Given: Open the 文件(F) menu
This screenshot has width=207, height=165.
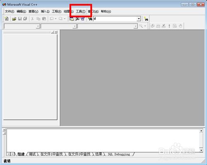Looking at the screenshot, I should pyautogui.click(x=10, y=11).
